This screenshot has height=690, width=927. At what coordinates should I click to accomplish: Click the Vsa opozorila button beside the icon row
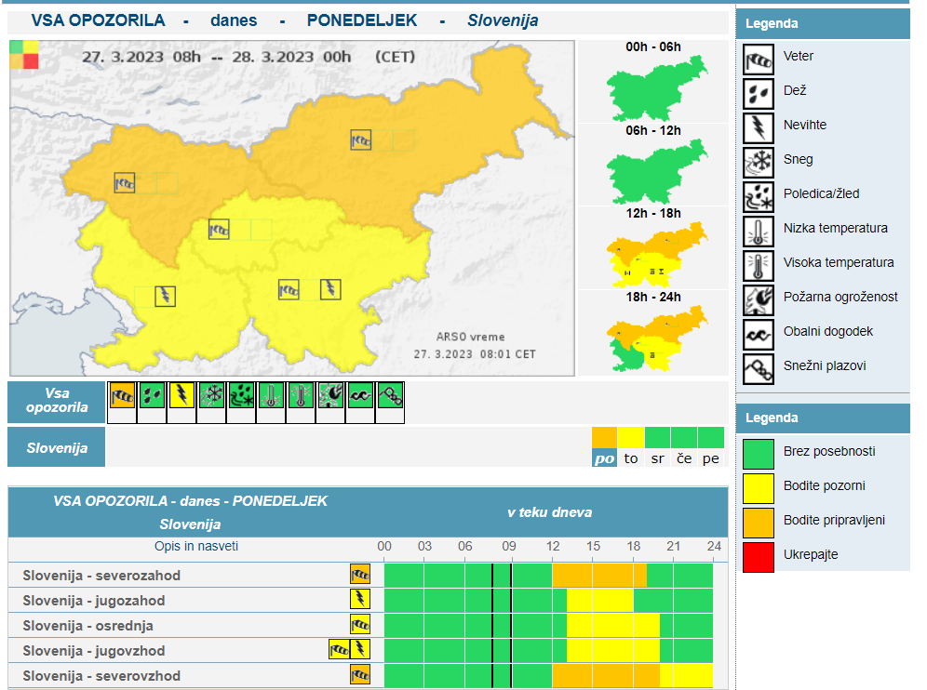point(56,401)
